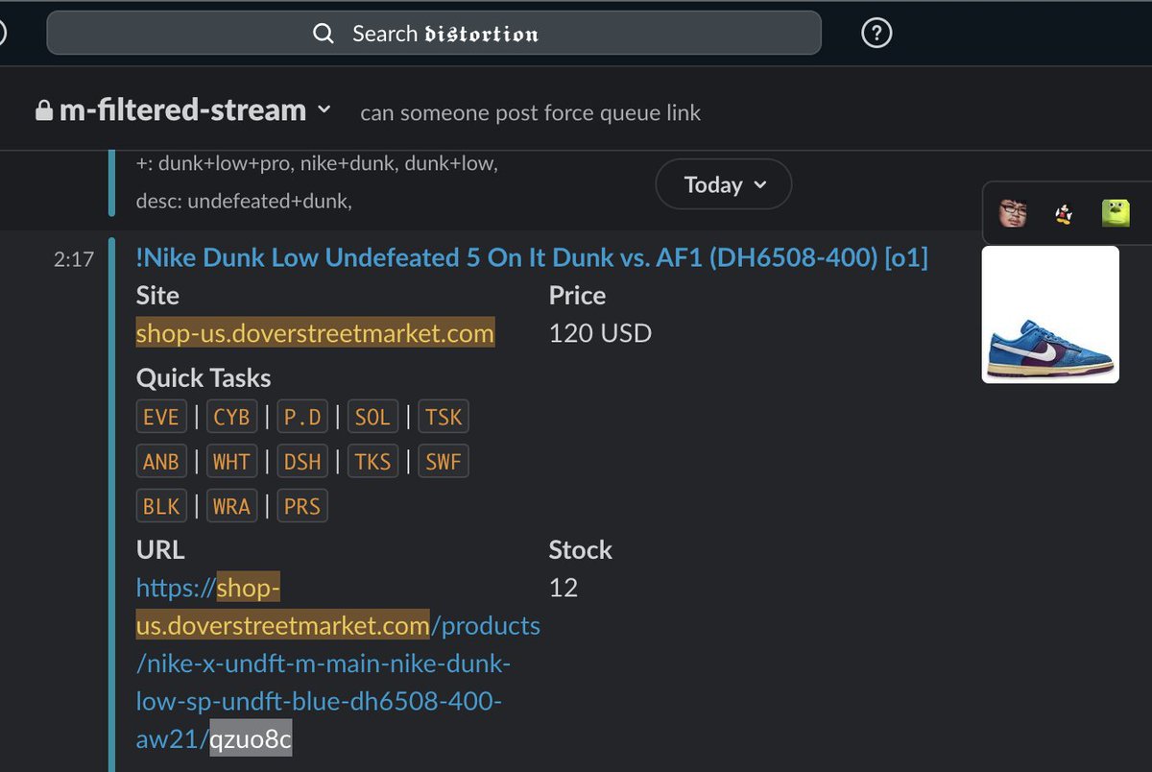Click the channel topic about force queue link
This screenshot has height=772, width=1152.
click(x=530, y=112)
